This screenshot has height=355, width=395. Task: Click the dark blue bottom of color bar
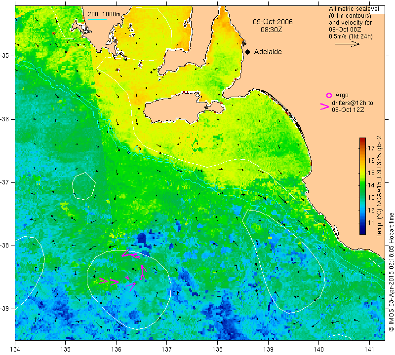362,232
